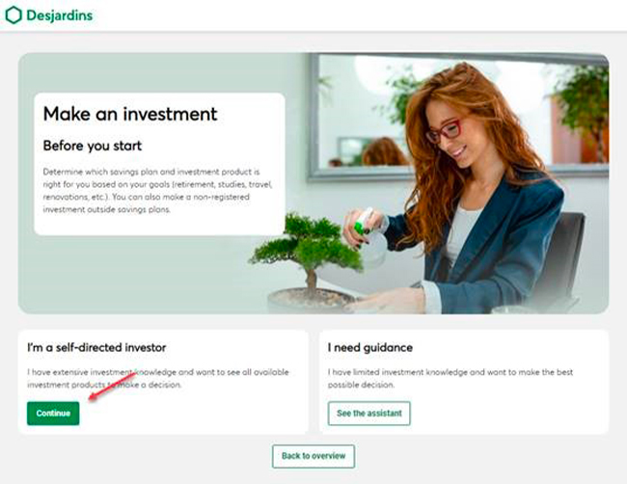Continue as a self-directed investor
The height and width of the screenshot is (484, 627).
coord(53,414)
